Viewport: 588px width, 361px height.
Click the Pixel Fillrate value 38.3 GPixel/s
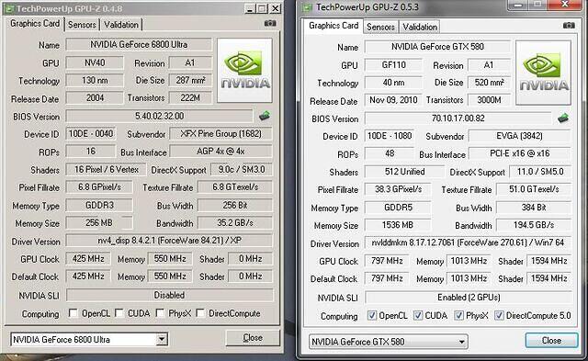[398, 189]
